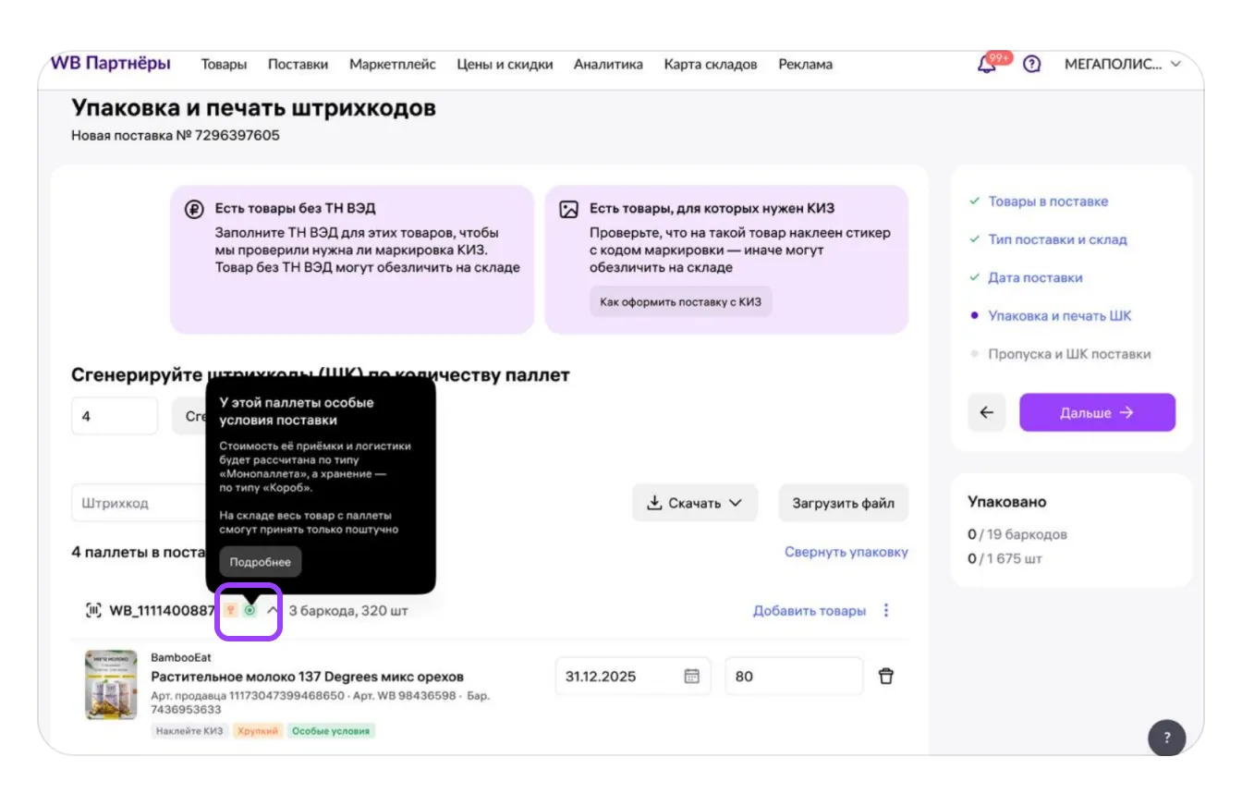This screenshot has width=1242, height=806.
Task: Open the calendar date picker icon
Action: pyautogui.click(x=691, y=677)
